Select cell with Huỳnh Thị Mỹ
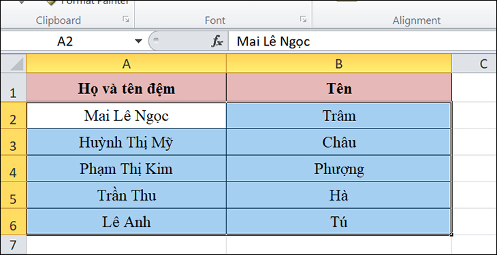The width and height of the screenshot is (497, 255). 127,142
